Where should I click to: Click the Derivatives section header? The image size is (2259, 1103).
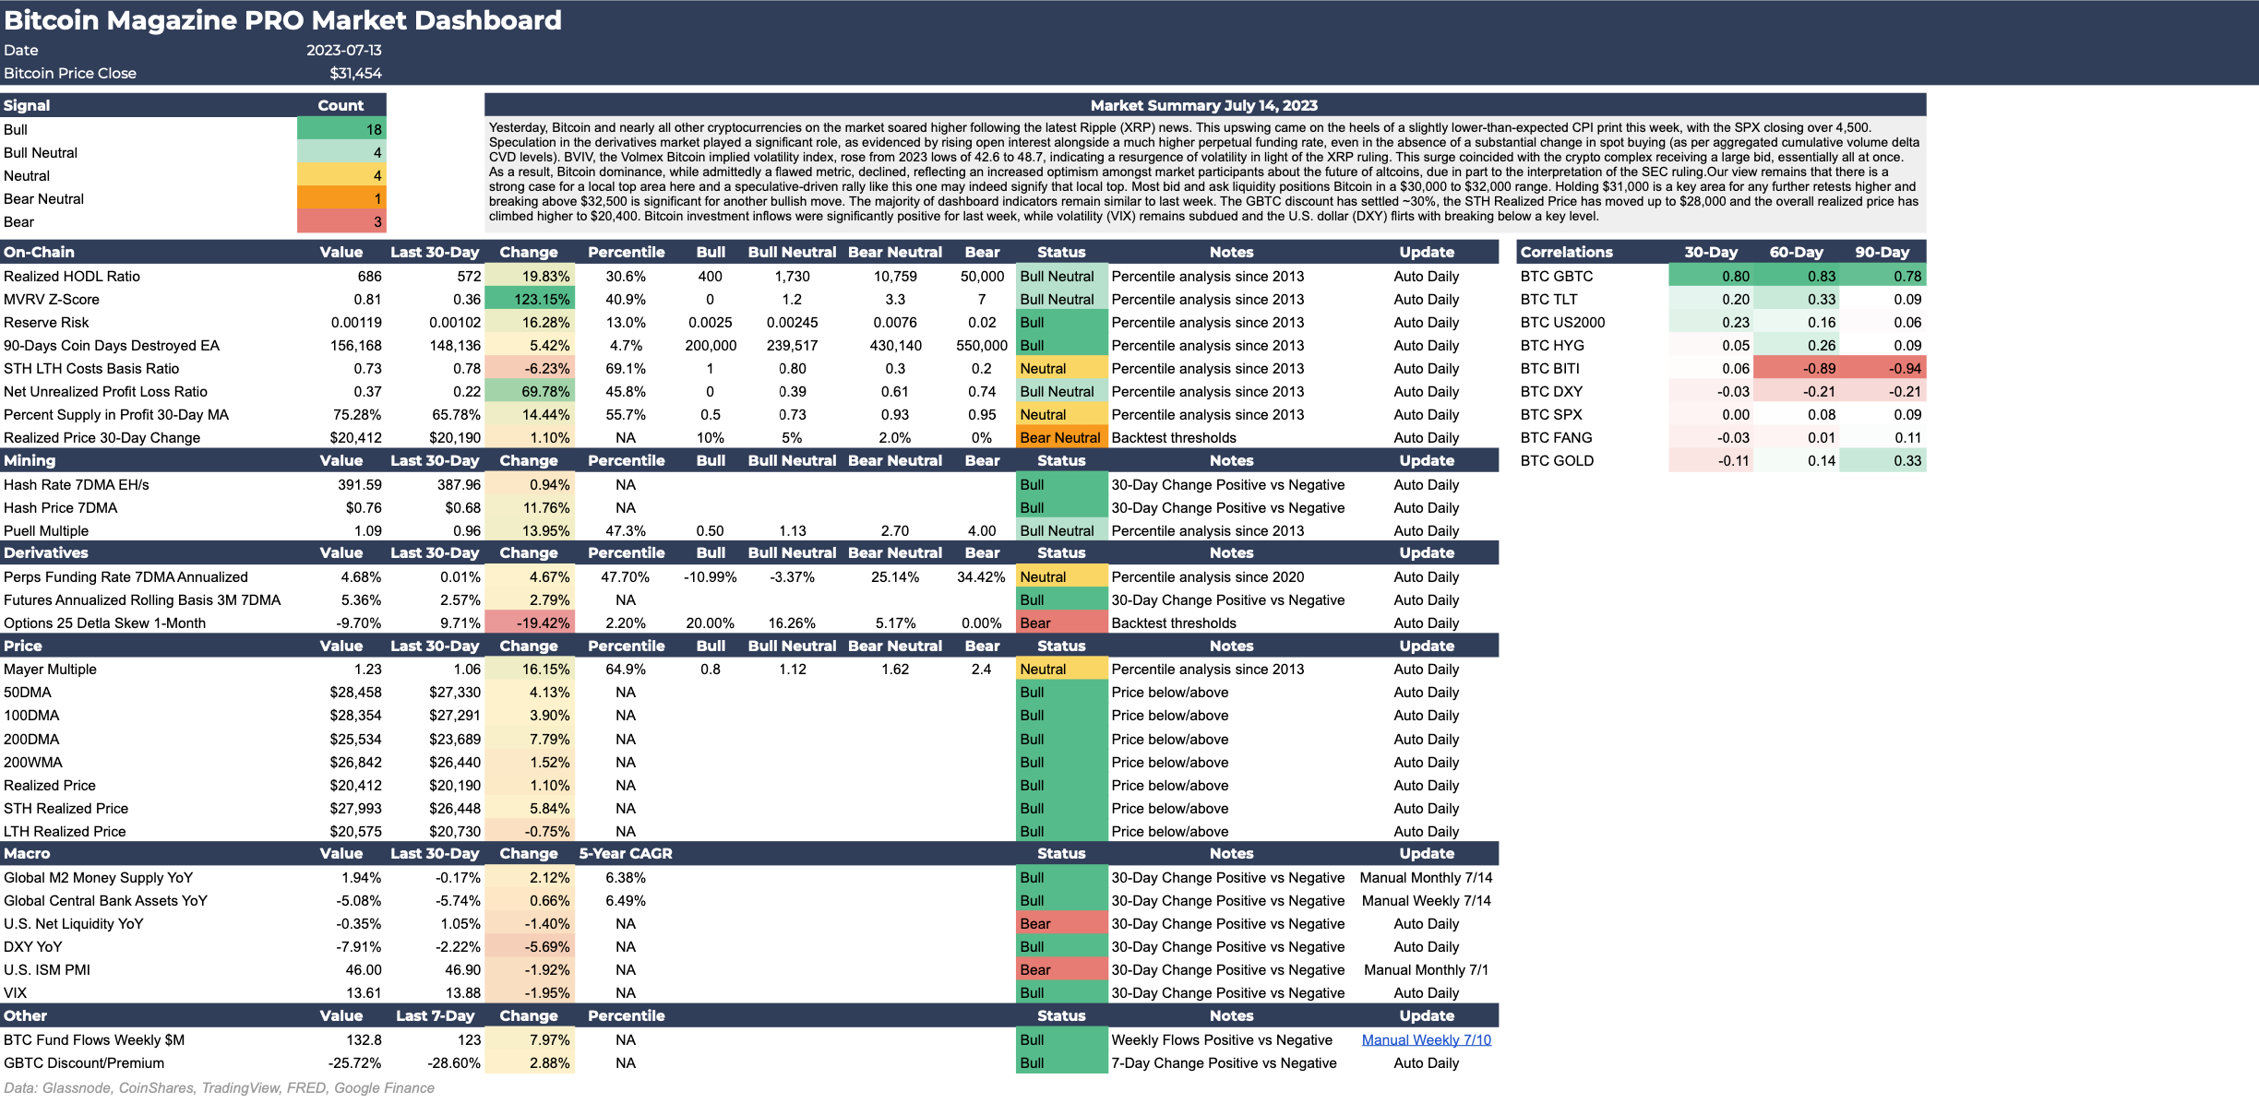(x=46, y=552)
